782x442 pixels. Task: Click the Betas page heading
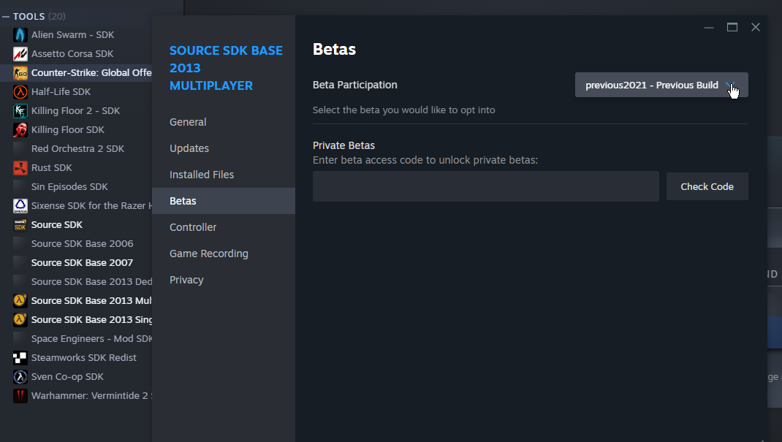334,50
